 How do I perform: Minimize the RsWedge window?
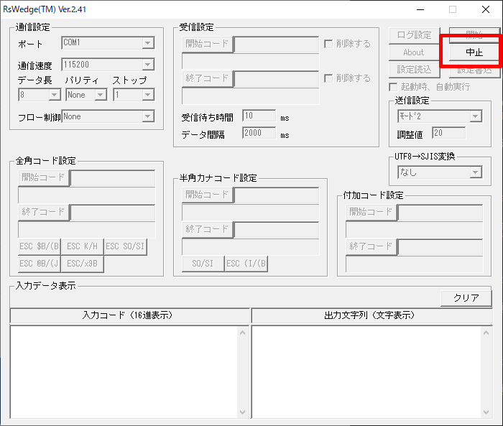click(x=420, y=9)
